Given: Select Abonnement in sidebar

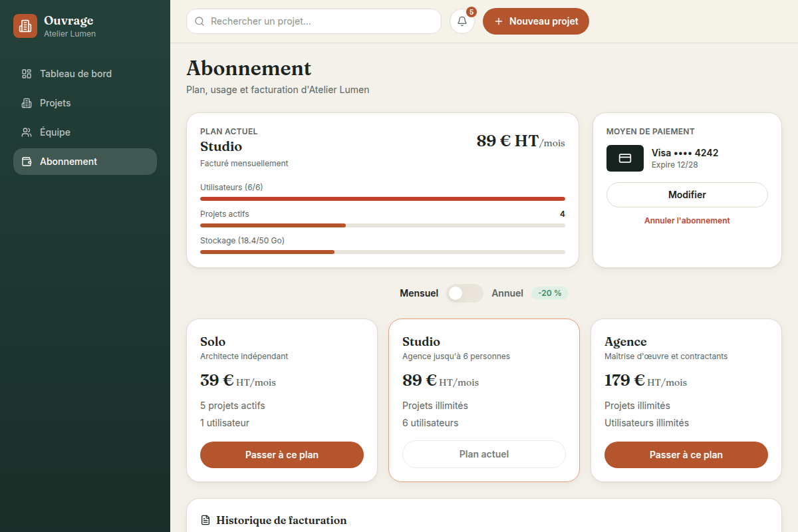Looking at the screenshot, I should (x=85, y=162).
